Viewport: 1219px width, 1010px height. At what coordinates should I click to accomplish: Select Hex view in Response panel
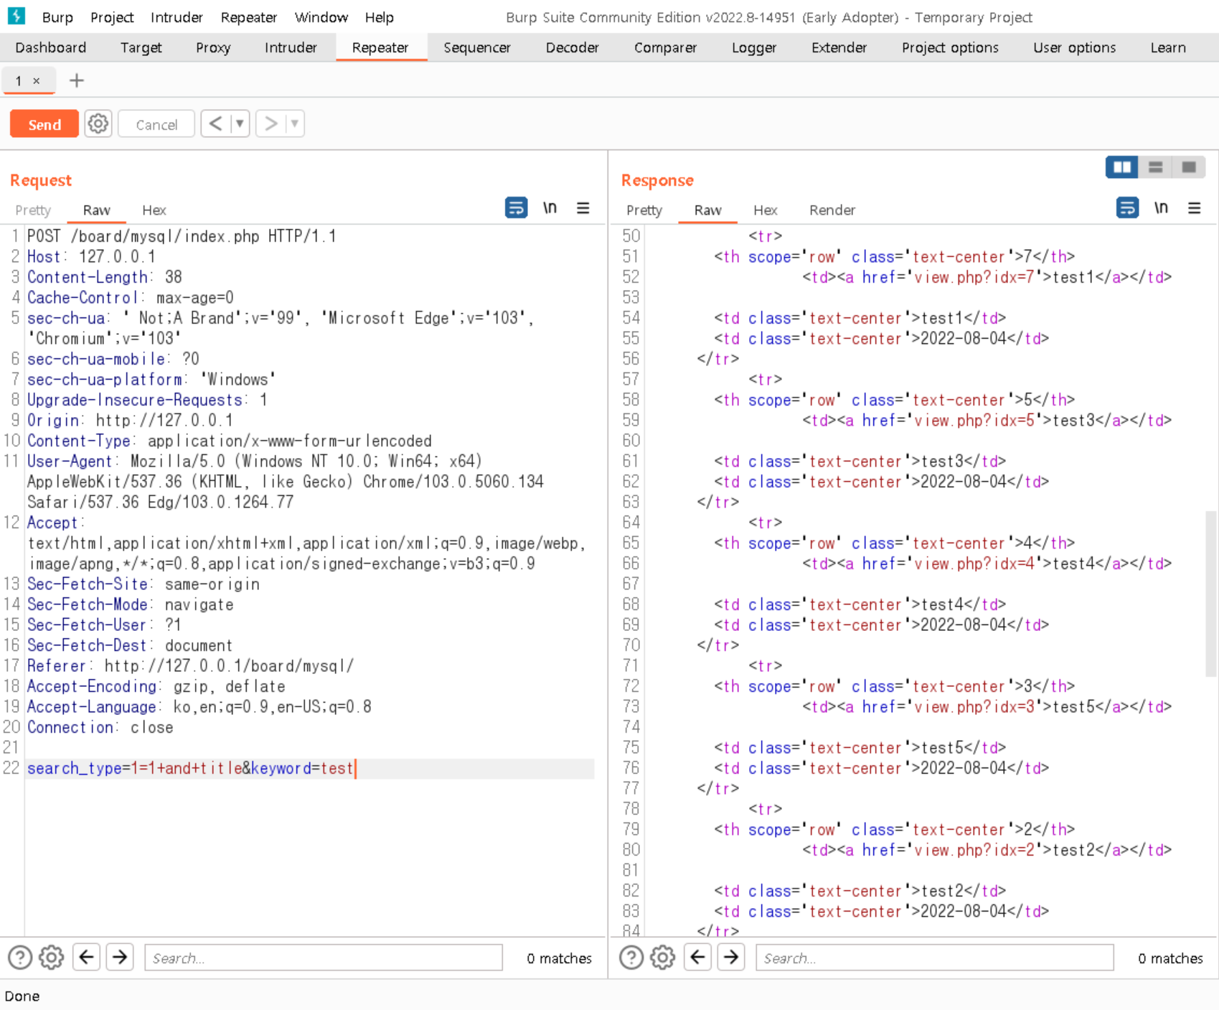coord(766,210)
